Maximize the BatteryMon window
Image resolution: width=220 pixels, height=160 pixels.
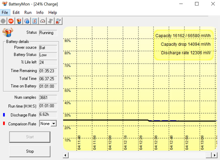(x=197, y=4)
